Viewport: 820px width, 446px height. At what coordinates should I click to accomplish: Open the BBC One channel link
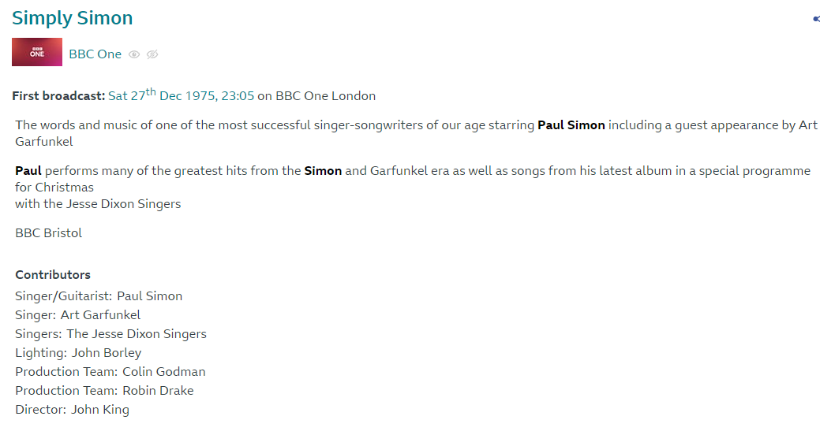95,54
